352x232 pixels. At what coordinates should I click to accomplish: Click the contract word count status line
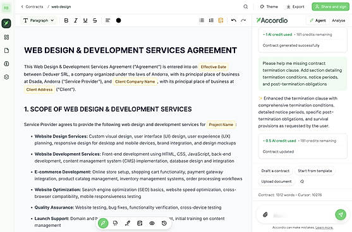(x=290, y=195)
